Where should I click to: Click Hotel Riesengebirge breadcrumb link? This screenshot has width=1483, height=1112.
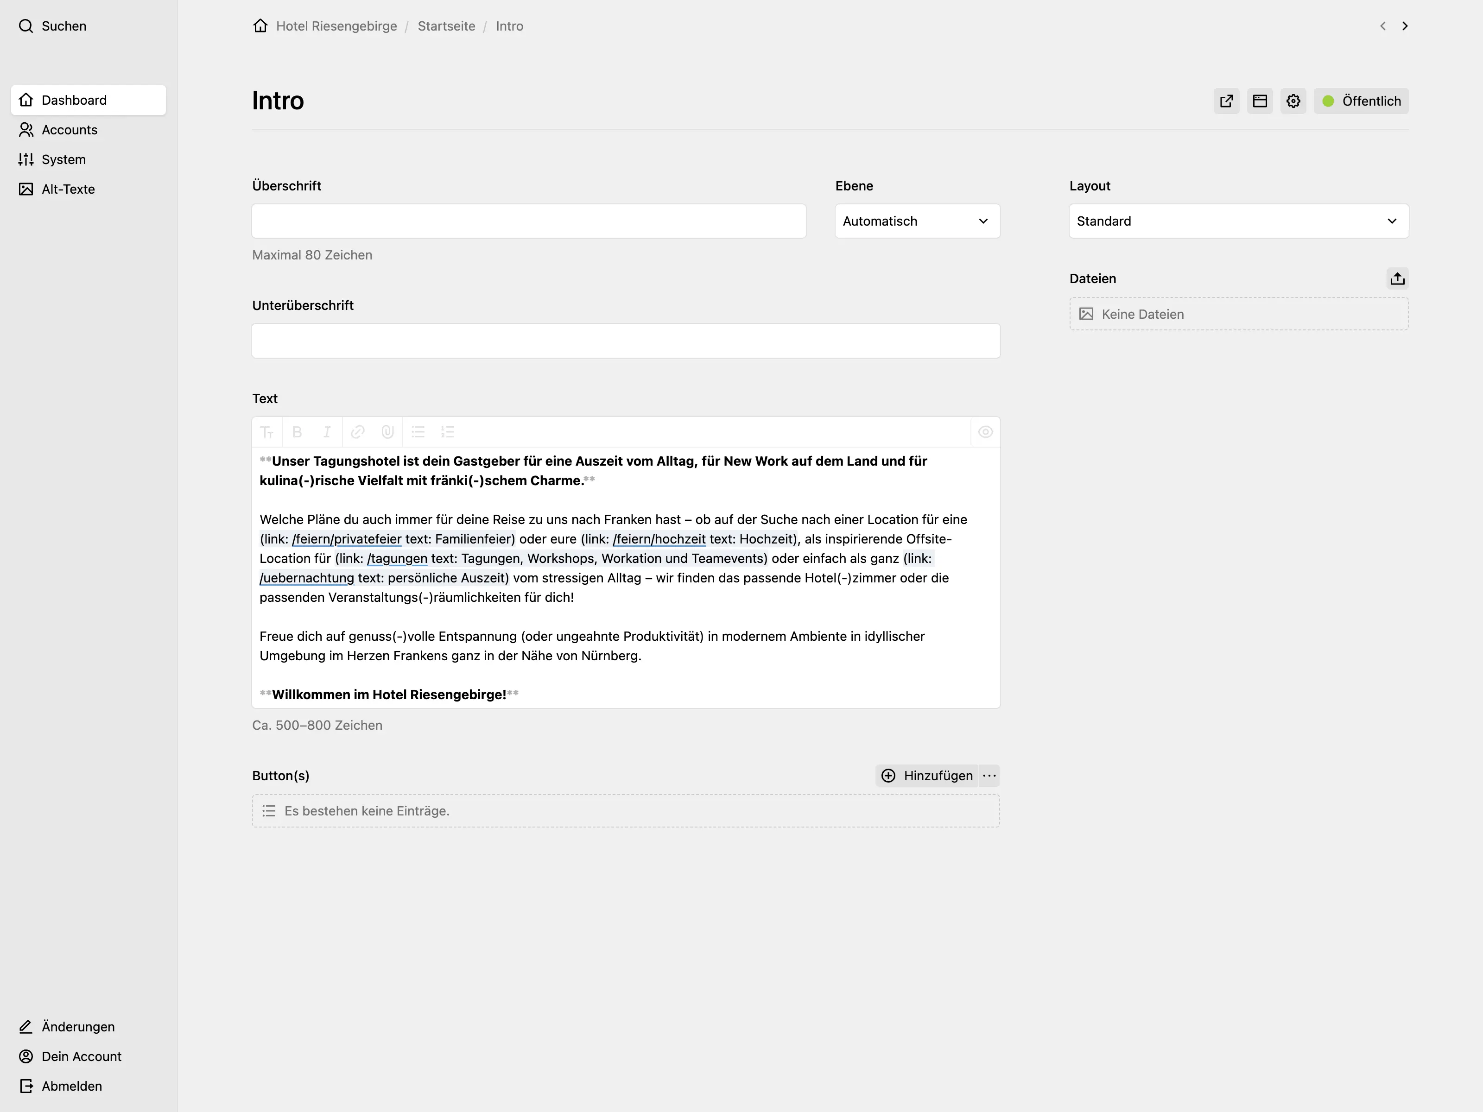[336, 26]
